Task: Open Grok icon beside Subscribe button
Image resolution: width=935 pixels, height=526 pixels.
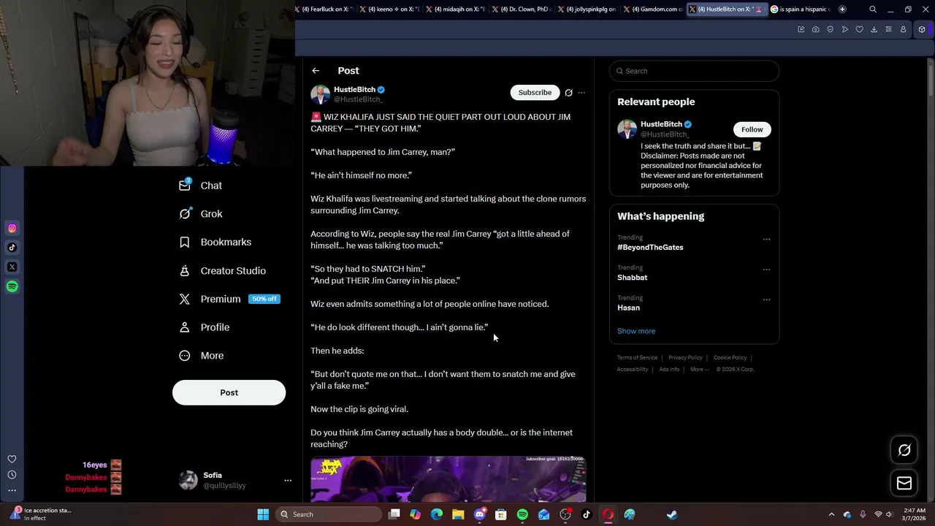Action: point(568,93)
